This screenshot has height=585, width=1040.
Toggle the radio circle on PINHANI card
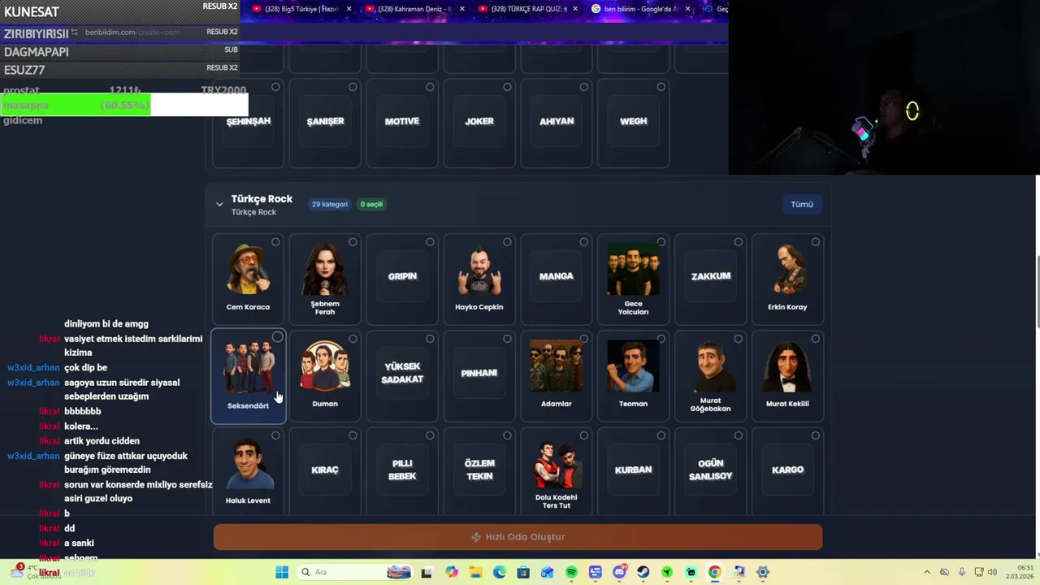pos(507,339)
